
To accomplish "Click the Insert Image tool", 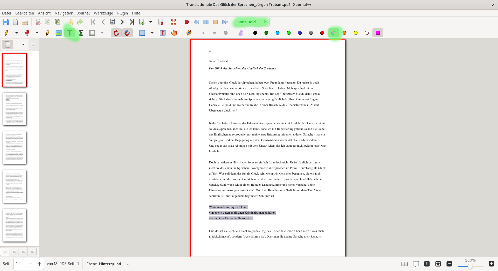I will click(x=59, y=33).
